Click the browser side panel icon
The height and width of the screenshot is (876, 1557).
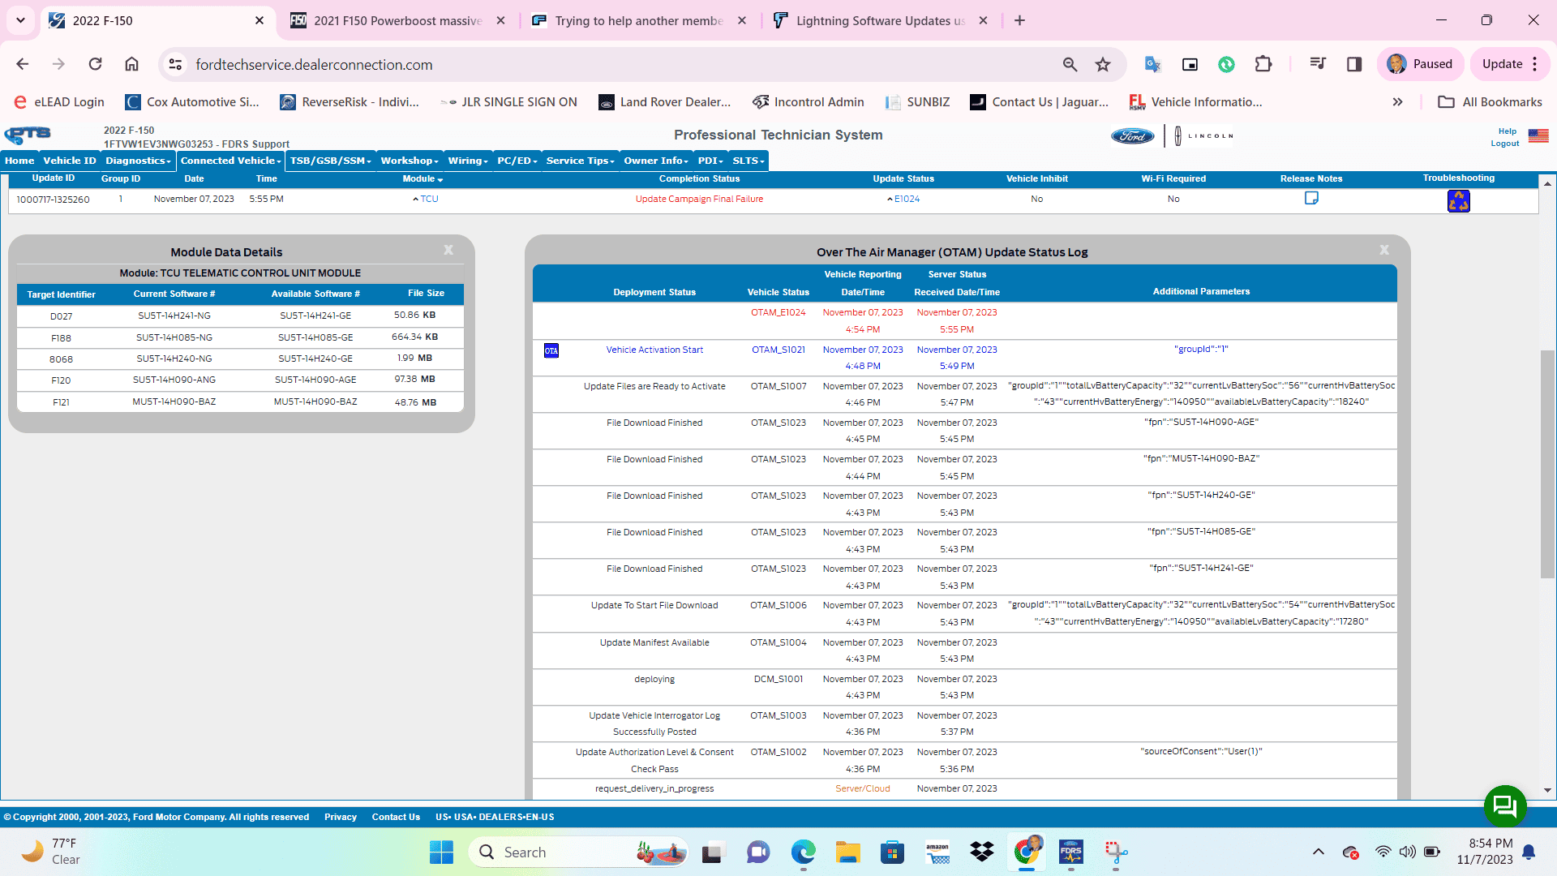coord(1354,65)
